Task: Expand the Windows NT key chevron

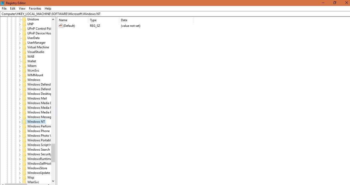Action: [x=20, y=122]
